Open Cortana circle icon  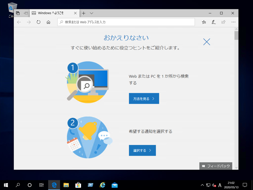tap(30, 185)
